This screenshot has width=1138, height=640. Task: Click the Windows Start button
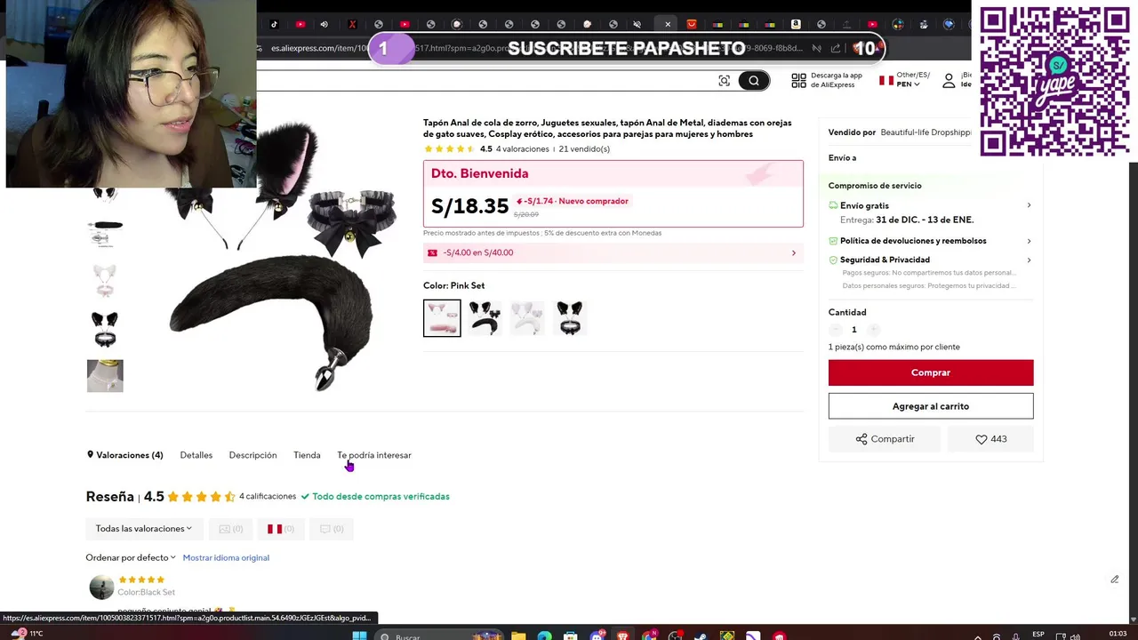point(359,636)
